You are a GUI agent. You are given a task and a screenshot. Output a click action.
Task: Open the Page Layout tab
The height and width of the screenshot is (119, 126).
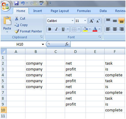[x=60, y=11]
